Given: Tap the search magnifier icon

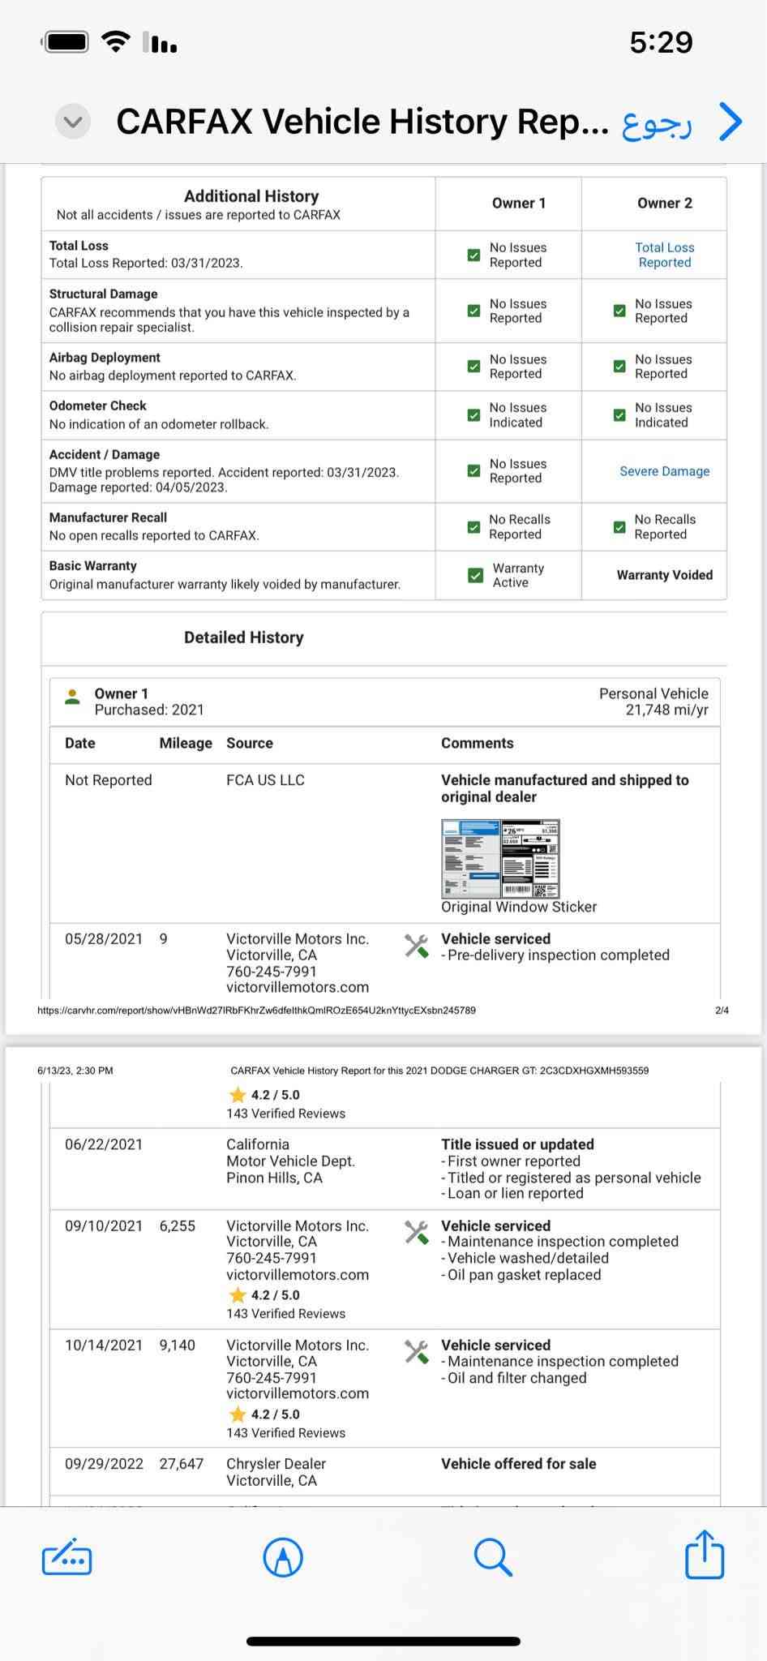Looking at the screenshot, I should [493, 1557].
